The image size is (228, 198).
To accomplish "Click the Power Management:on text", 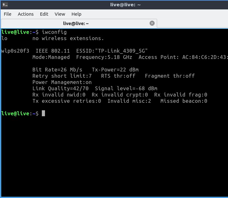I will 62,82.
